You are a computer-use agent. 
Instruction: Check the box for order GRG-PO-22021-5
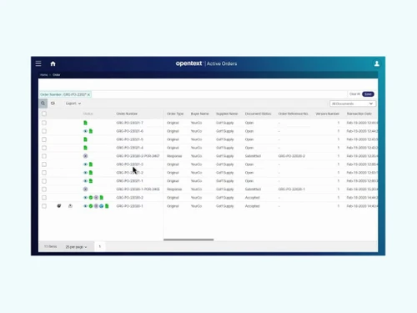(x=44, y=139)
